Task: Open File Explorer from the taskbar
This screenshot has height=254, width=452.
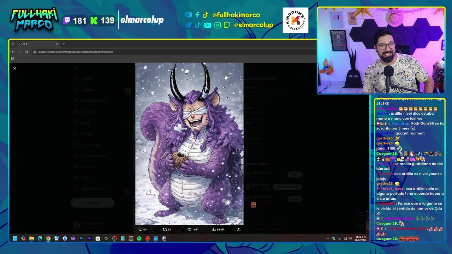Action: [x=31, y=238]
